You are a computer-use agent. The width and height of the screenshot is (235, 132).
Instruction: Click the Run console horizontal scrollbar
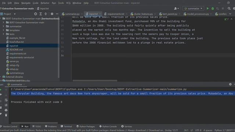click(35, 123)
